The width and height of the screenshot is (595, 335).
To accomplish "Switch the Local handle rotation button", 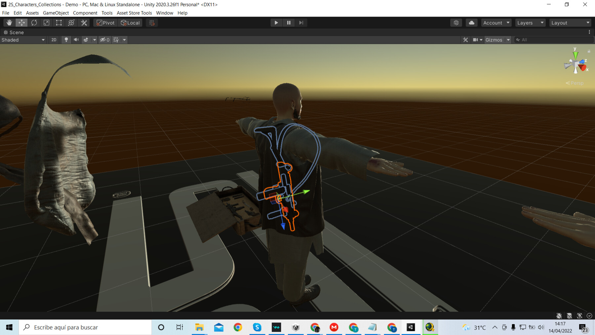I will [x=130, y=22].
